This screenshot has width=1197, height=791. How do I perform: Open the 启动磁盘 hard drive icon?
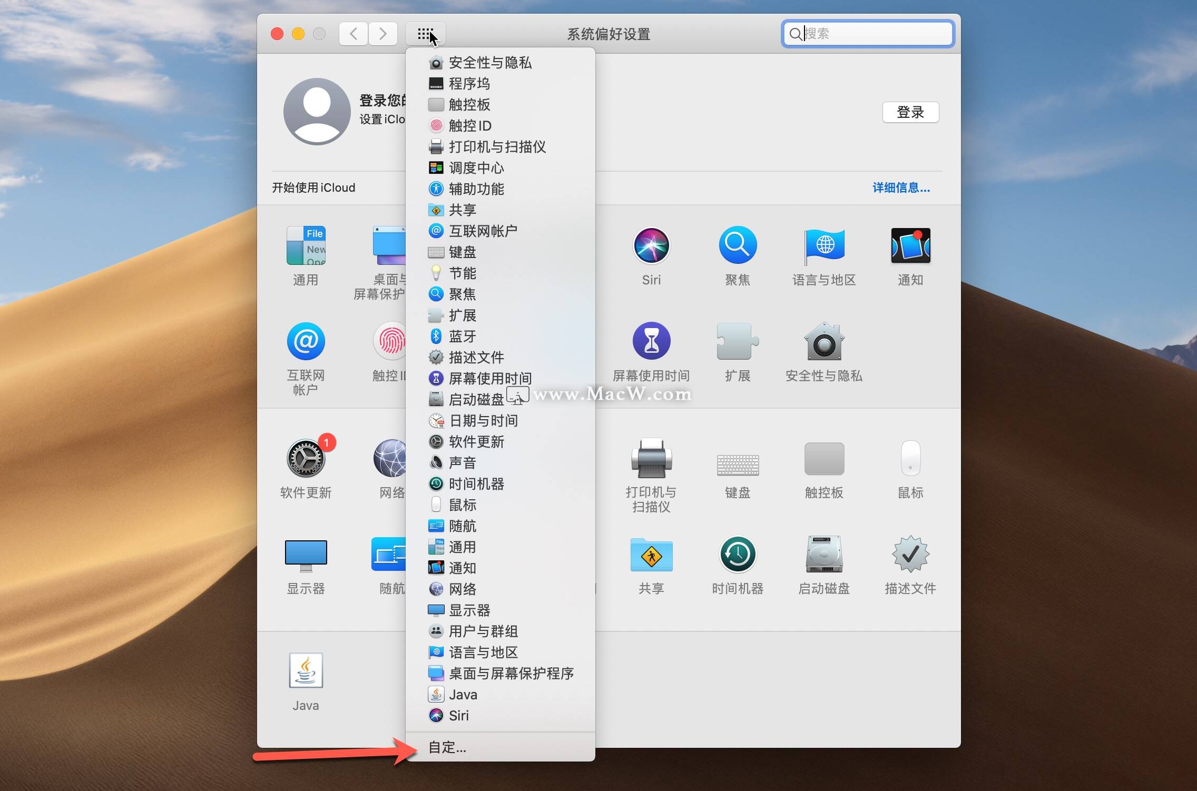point(823,555)
